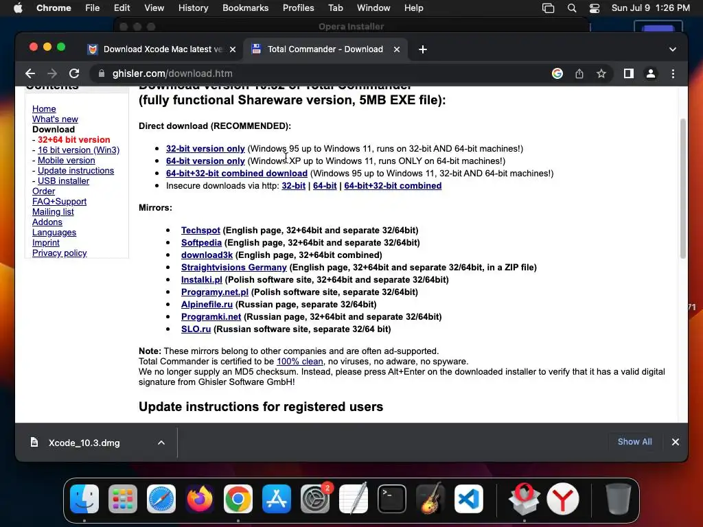Click the browser forward arrow

(x=52, y=73)
